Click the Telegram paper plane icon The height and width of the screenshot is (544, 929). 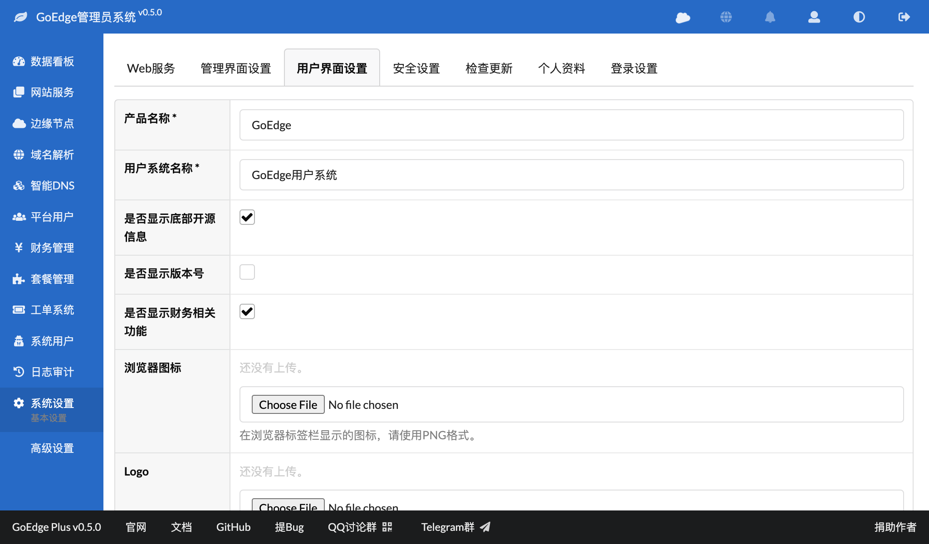coord(485,527)
